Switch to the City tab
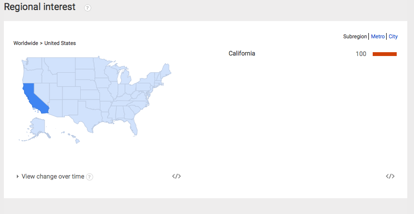 coord(393,36)
